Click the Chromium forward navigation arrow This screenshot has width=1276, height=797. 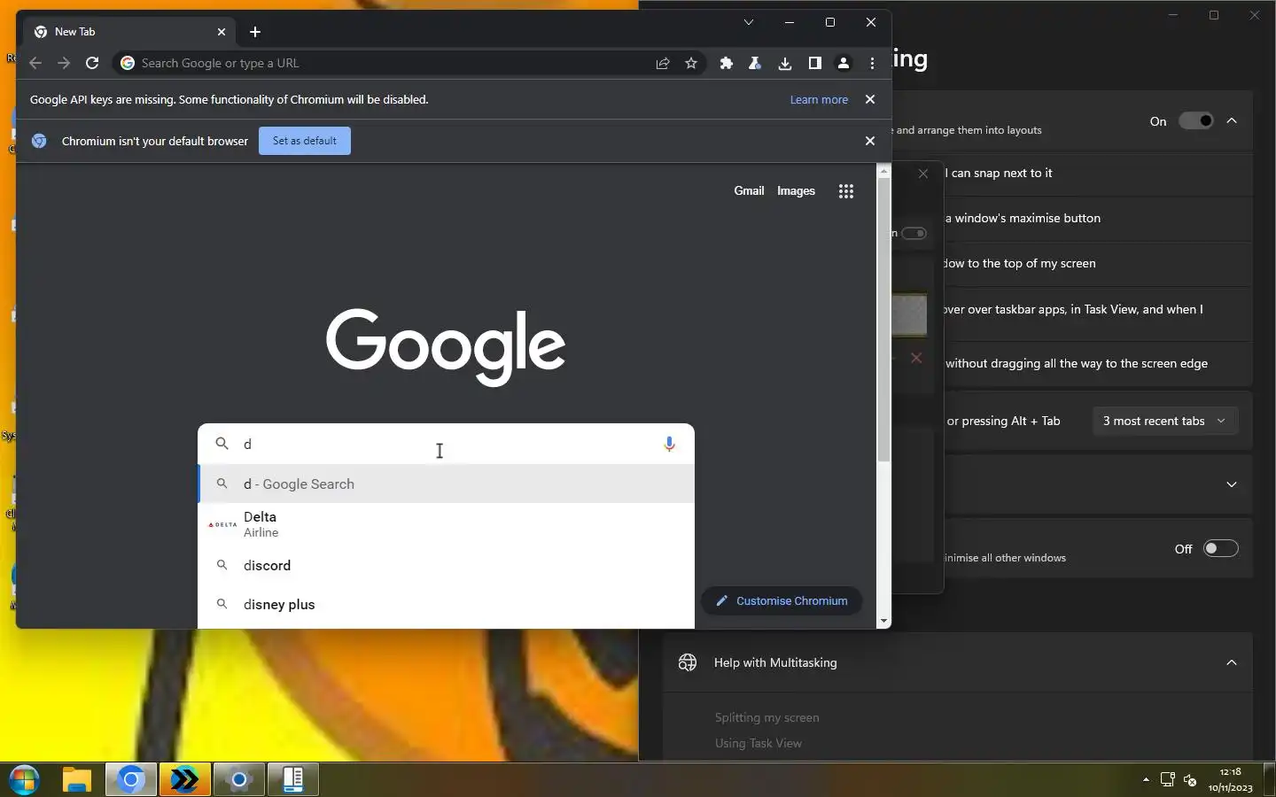pyautogui.click(x=64, y=63)
